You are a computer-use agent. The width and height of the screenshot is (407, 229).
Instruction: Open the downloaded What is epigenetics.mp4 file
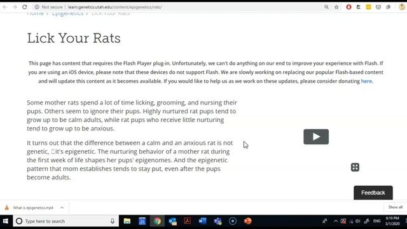click(x=33, y=208)
